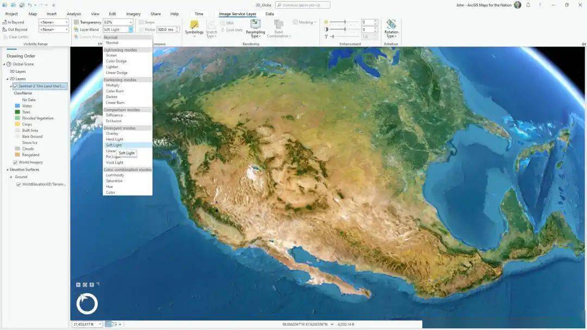Collapse the Ground surface node
Image resolution: width=587 pixels, height=330 pixels.
[x=11, y=177]
